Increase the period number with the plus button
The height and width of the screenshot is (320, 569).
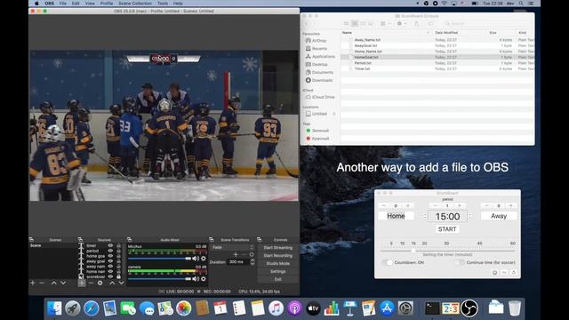pyautogui.click(x=460, y=205)
